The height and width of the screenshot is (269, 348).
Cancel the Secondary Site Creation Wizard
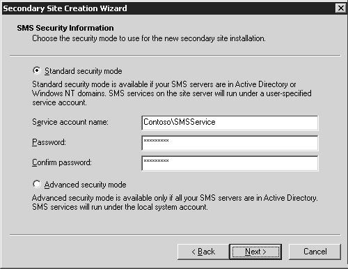315,252
